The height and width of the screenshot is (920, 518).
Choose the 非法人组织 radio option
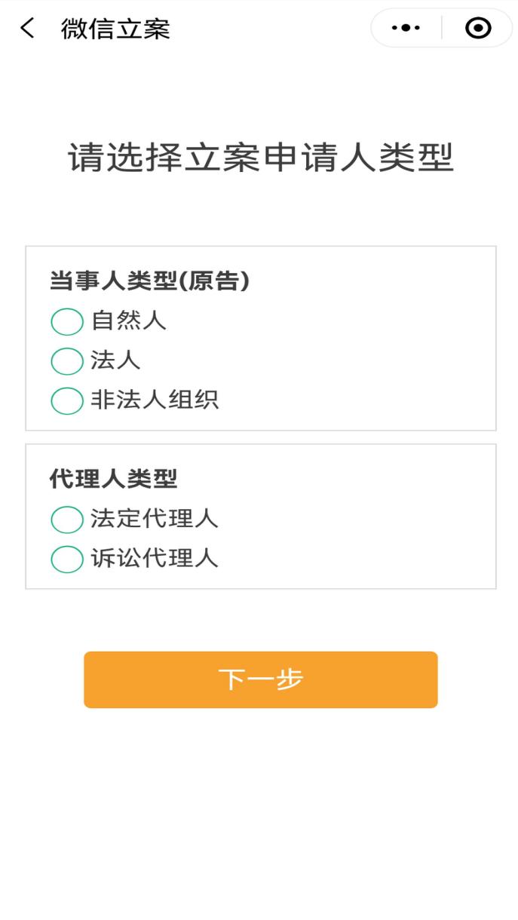[67, 400]
